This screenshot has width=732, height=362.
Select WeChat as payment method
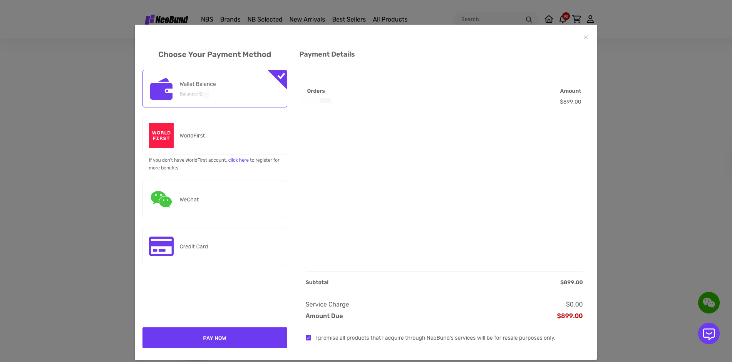click(x=214, y=199)
